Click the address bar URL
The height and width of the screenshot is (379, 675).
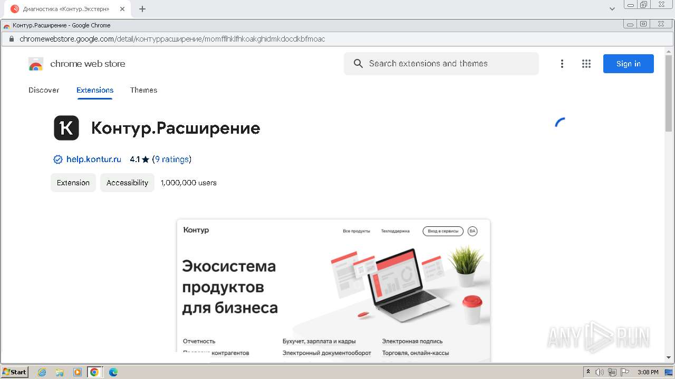(172, 39)
